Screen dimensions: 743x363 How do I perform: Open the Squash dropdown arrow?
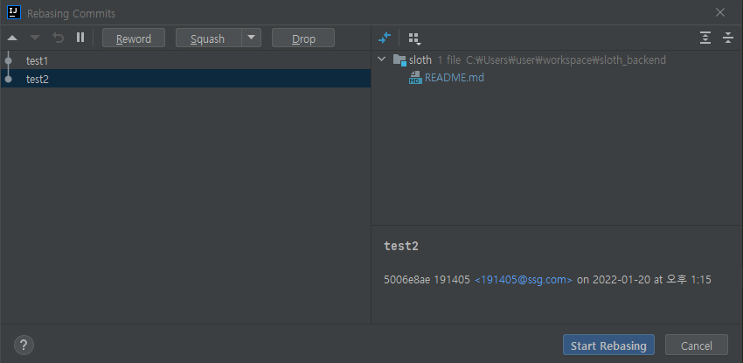252,38
